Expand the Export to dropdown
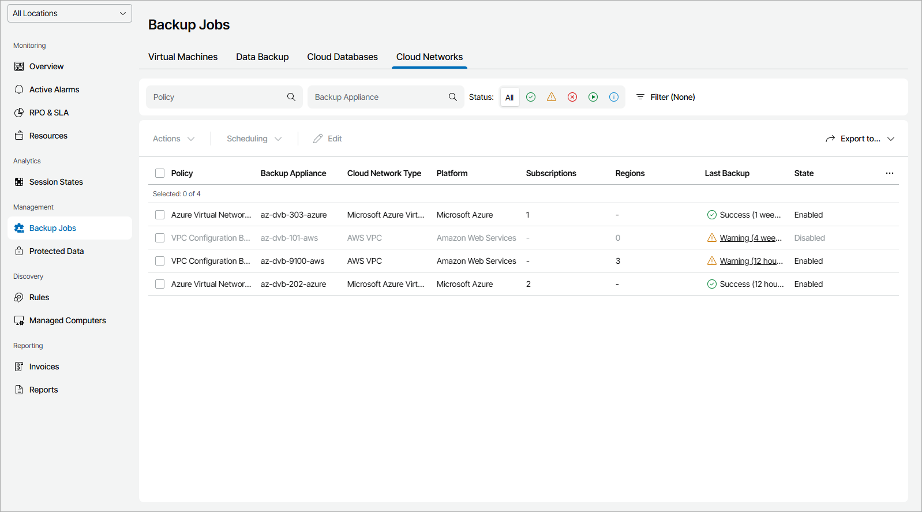This screenshot has width=922, height=512. (860, 139)
